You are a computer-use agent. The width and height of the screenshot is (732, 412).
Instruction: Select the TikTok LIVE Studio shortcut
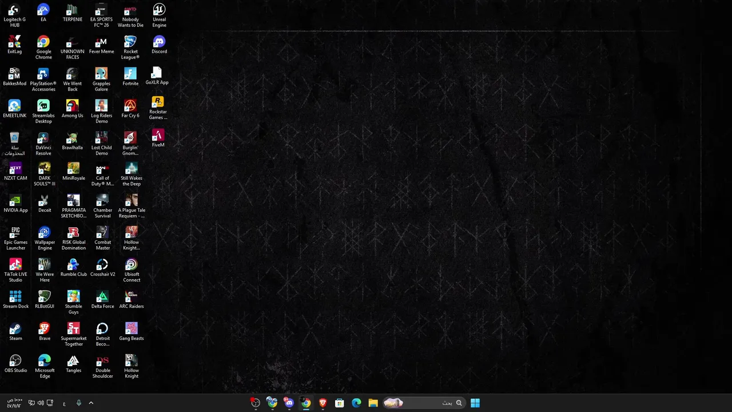tap(15, 271)
